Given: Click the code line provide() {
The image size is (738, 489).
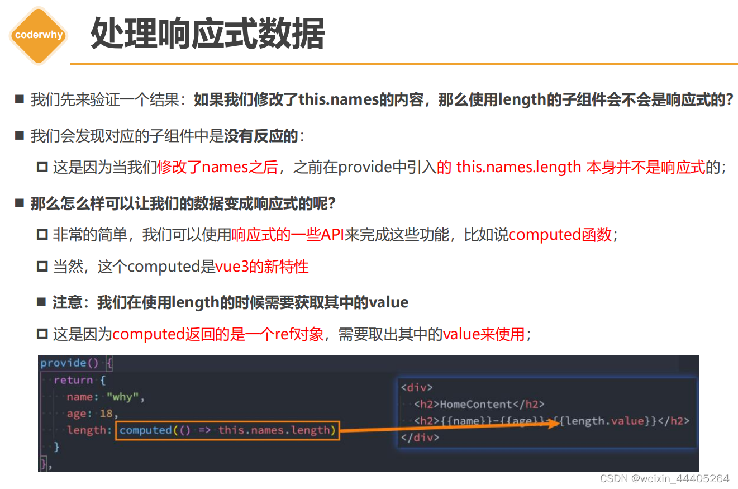Looking at the screenshot, I should point(77,363).
